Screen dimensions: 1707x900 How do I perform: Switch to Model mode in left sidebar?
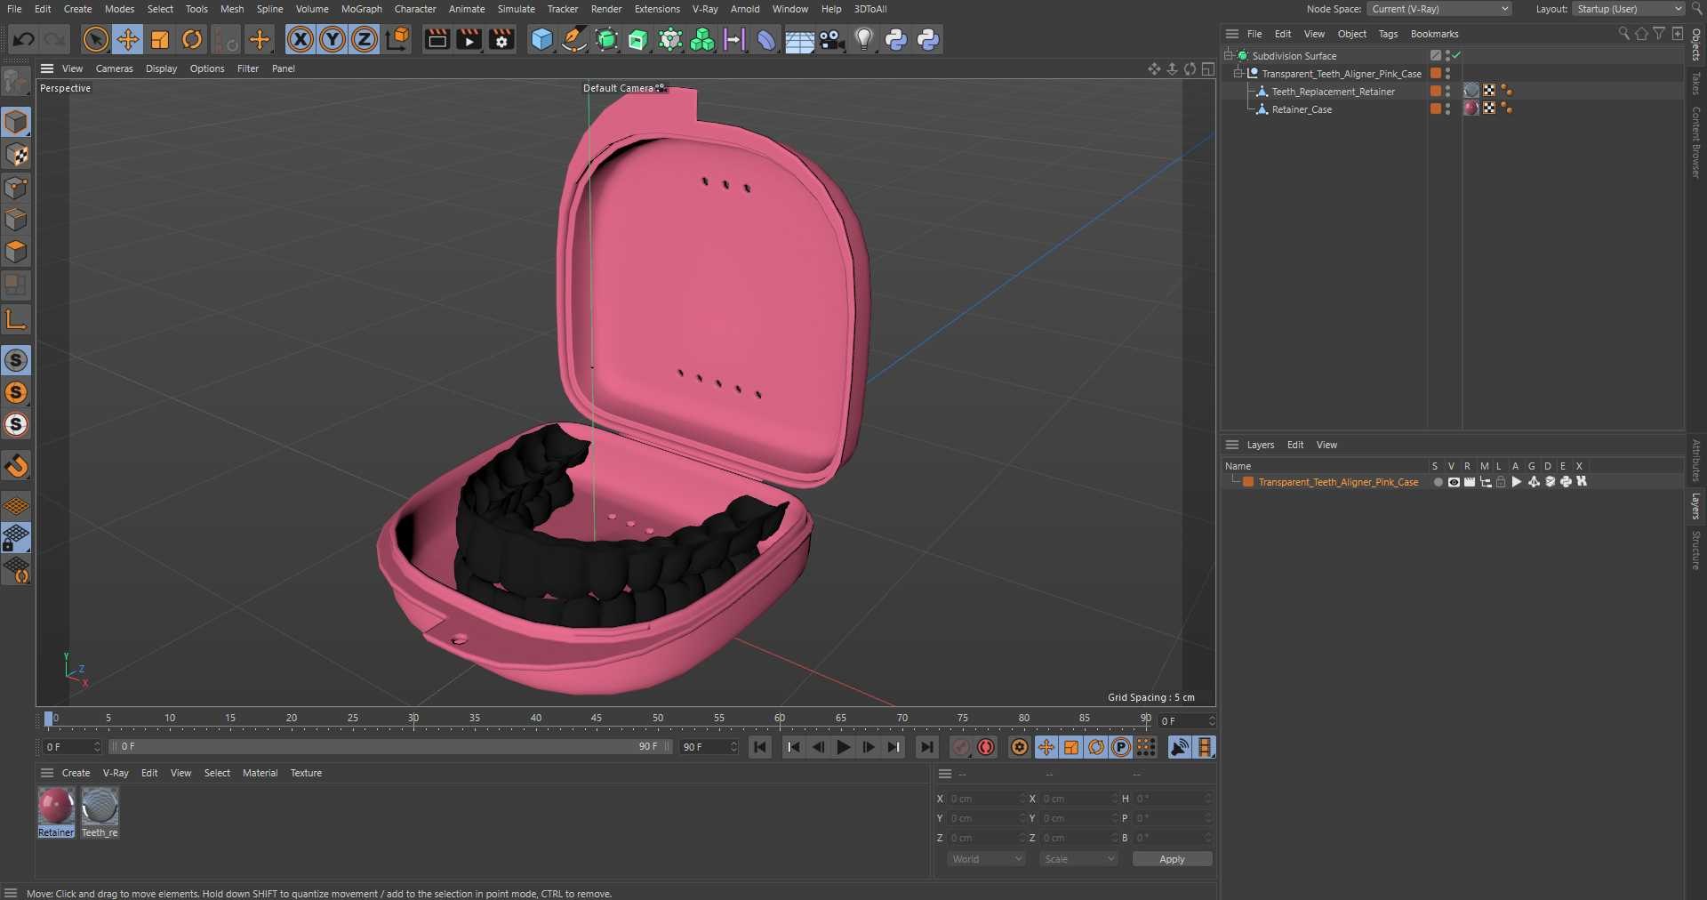[x=16, y=122]
